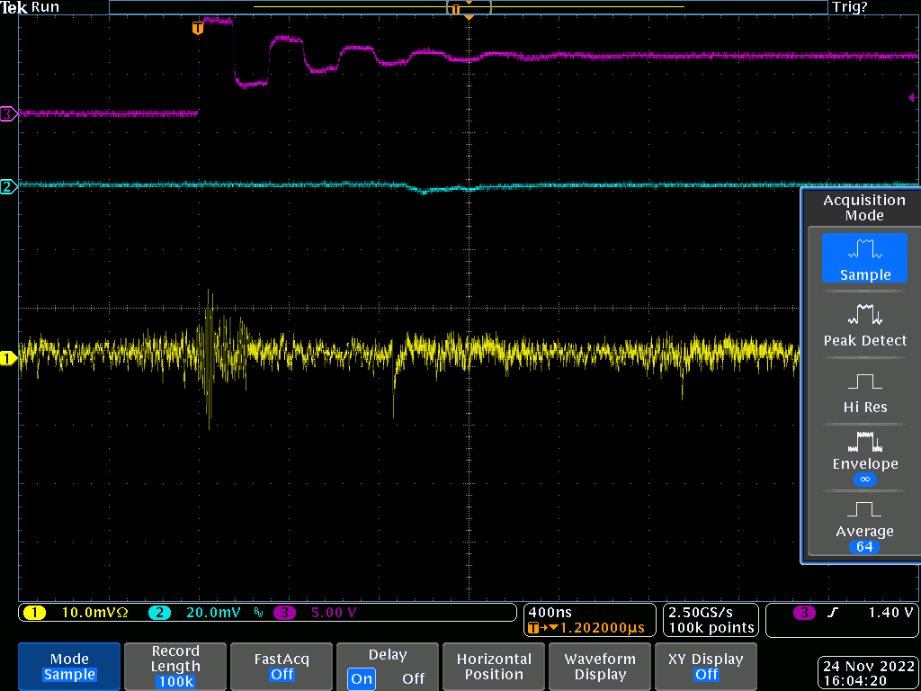Click the orange trigger position T marker

point(198,28)
